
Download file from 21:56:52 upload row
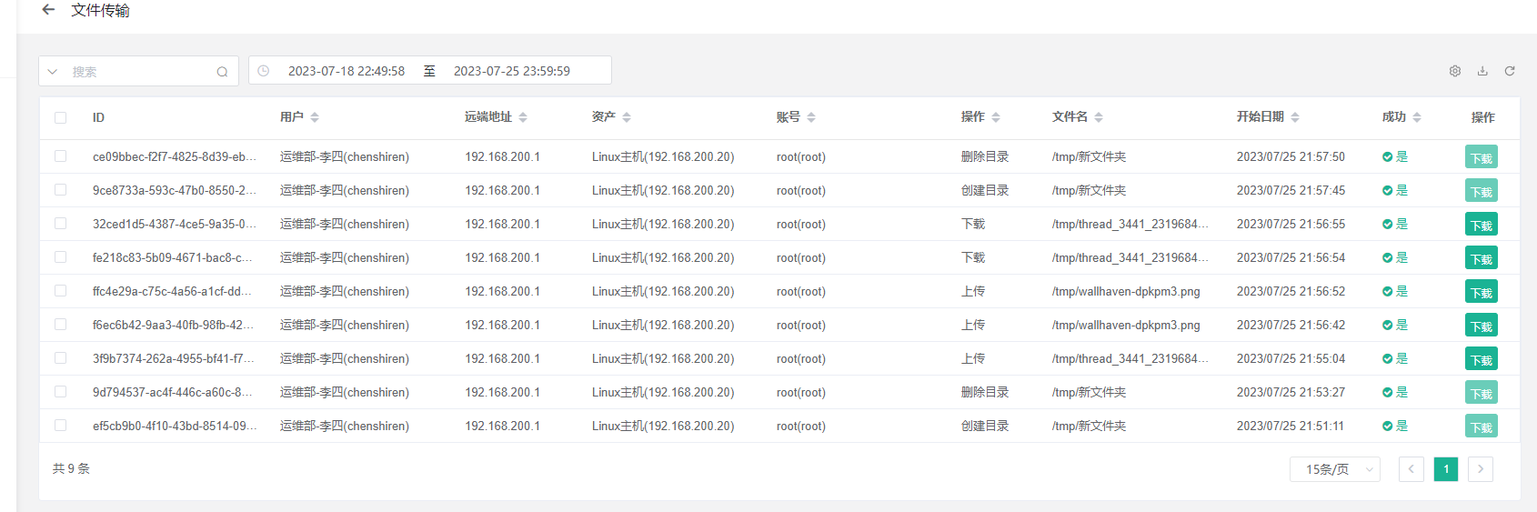pyautogui.click(x=1482, y=292)
